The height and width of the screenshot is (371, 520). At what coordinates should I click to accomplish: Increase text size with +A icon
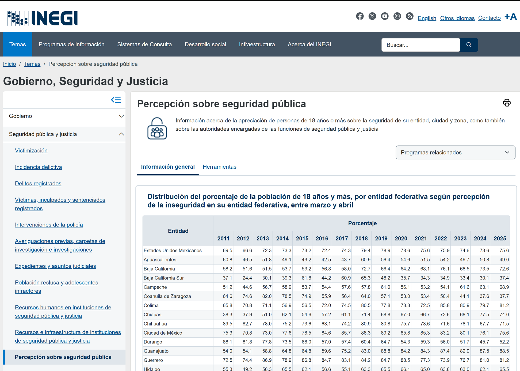click(510, 17)
